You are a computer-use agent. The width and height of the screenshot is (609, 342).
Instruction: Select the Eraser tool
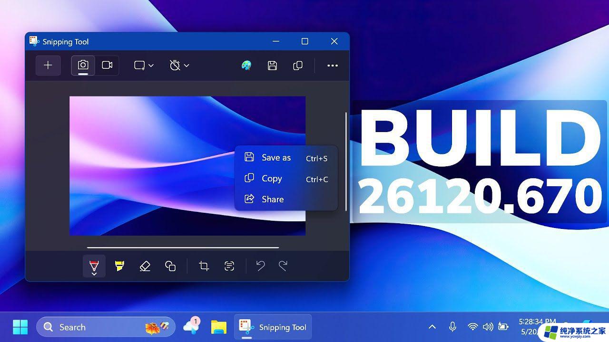(145, 266)
